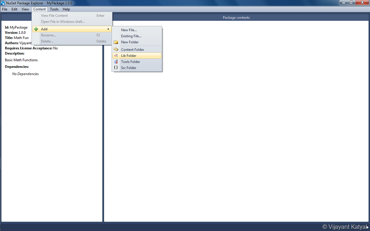Click the Basic Math Functions description text
This screenshot has height=231, width=370.
click(21, 60)
